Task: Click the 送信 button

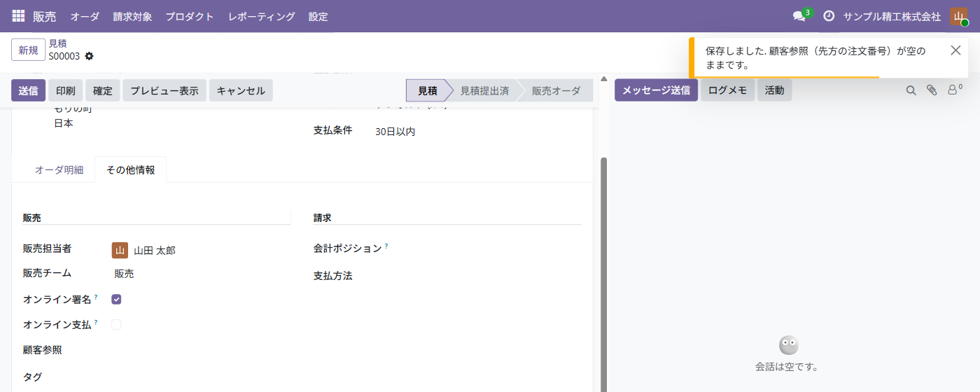Action: pyautogui.click(x=29, y=90)
